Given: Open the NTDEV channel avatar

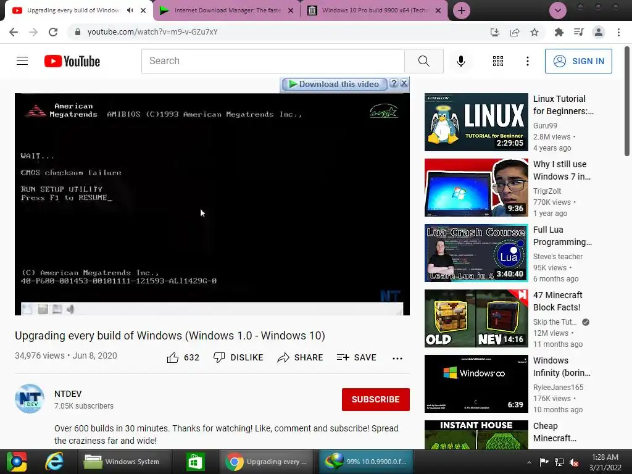Looking at the screenshot, I should tap(30, 399).
